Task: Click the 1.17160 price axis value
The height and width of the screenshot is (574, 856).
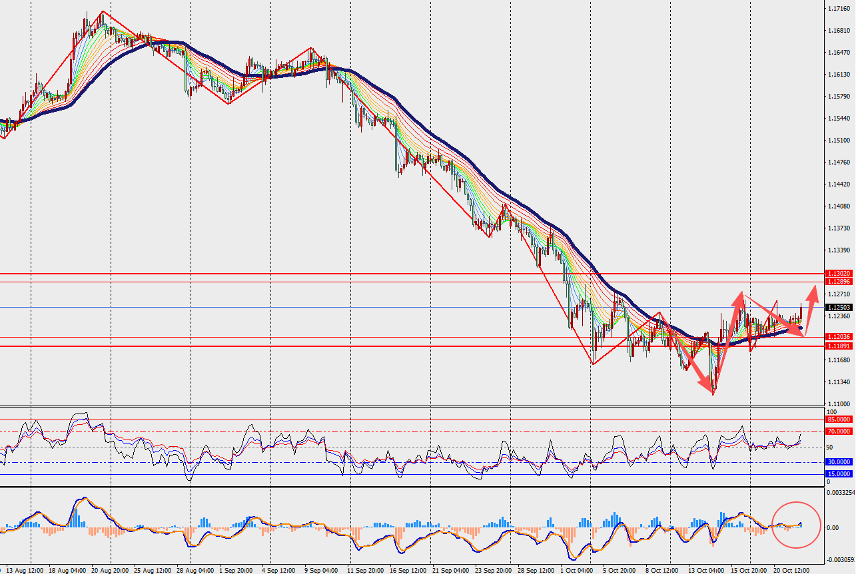Action: coord(838,9)
